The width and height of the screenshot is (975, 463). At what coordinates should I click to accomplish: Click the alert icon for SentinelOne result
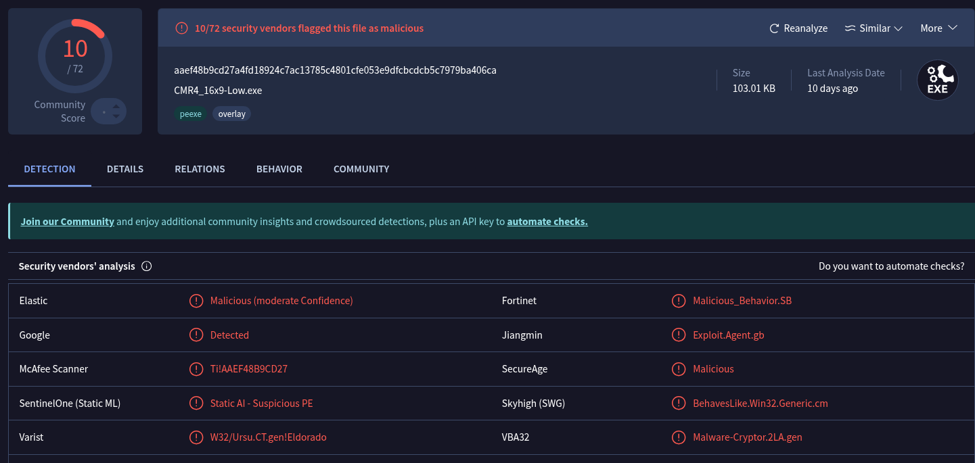pyautogui.click(x=196, y=404)
